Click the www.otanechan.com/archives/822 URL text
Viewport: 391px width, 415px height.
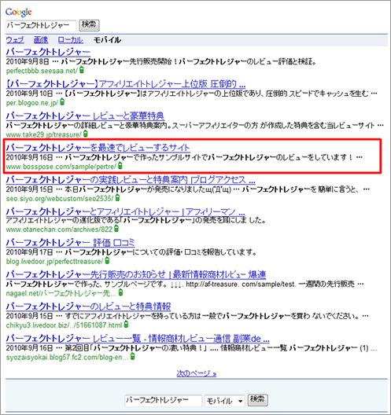[x=59, y=230]
